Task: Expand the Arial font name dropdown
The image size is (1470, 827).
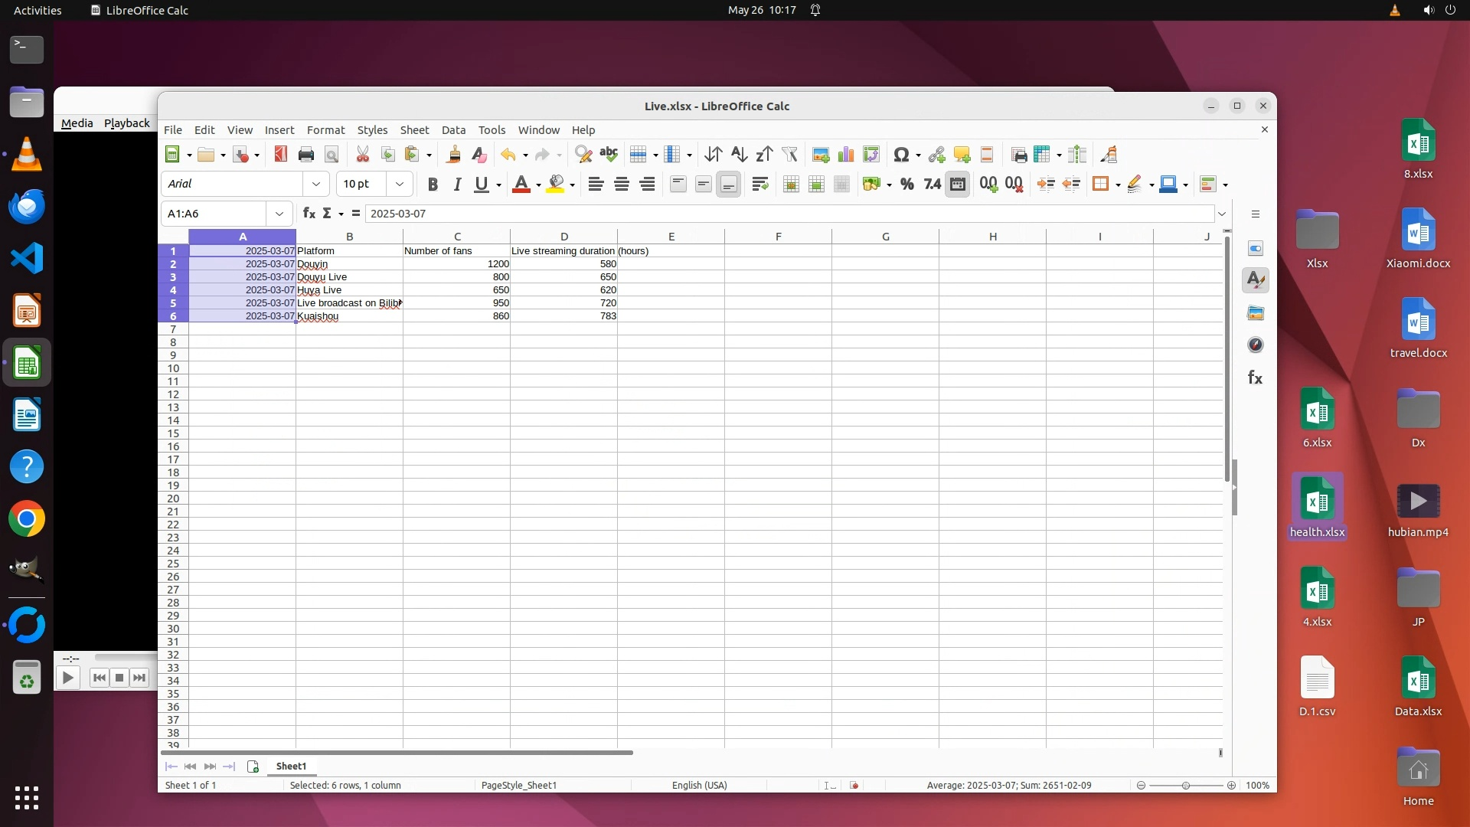Action: 315,184
